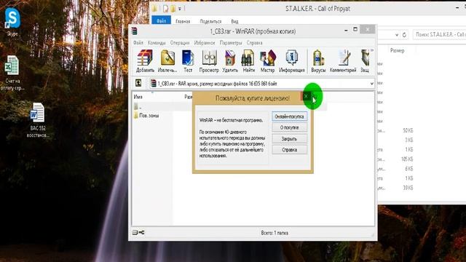Switch to the Explorer Главная tab
This screenshot has height=262, width=466.
(x=183, y=21)
